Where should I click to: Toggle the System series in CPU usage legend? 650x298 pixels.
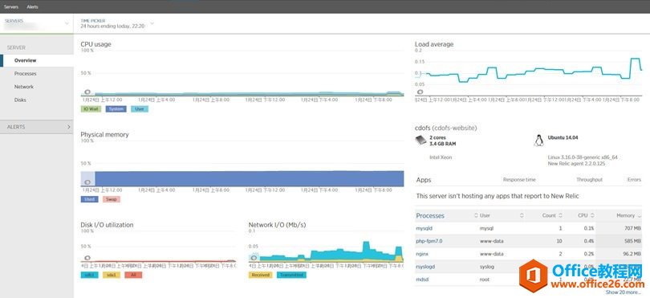116,109
